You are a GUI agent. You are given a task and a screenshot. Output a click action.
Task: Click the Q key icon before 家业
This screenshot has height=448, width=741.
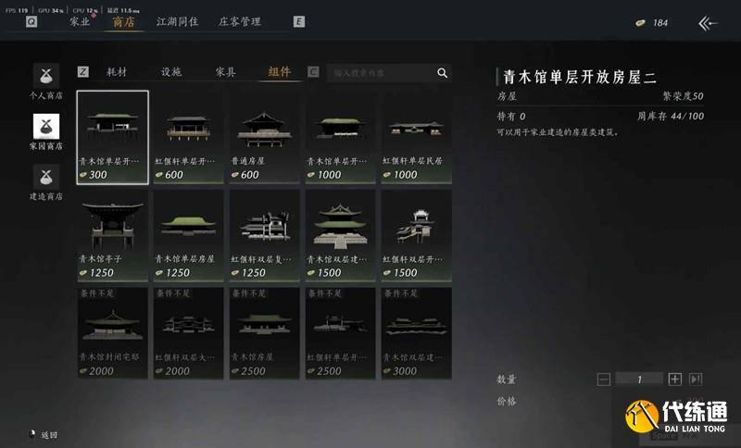pos(31,21)
